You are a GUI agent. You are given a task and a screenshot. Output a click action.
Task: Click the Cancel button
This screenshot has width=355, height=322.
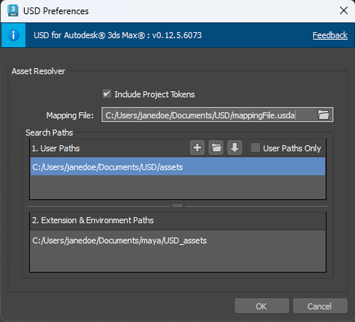coord(320,306)
